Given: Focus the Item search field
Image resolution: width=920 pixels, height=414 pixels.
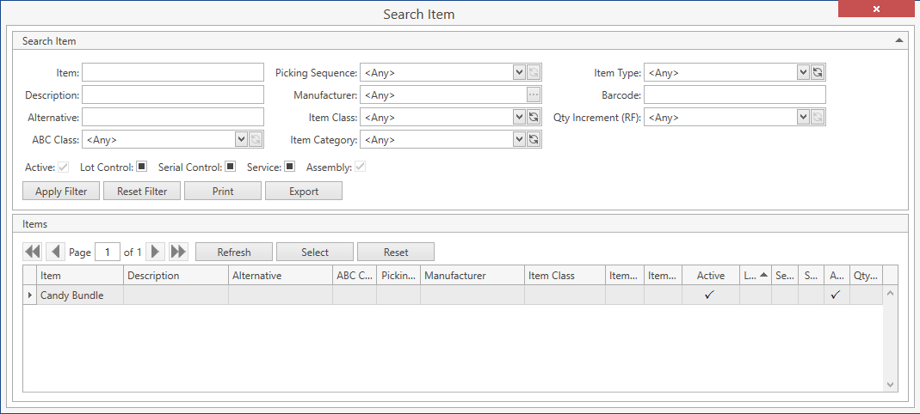Looking at the screenshot, I should tap(173, 73).
